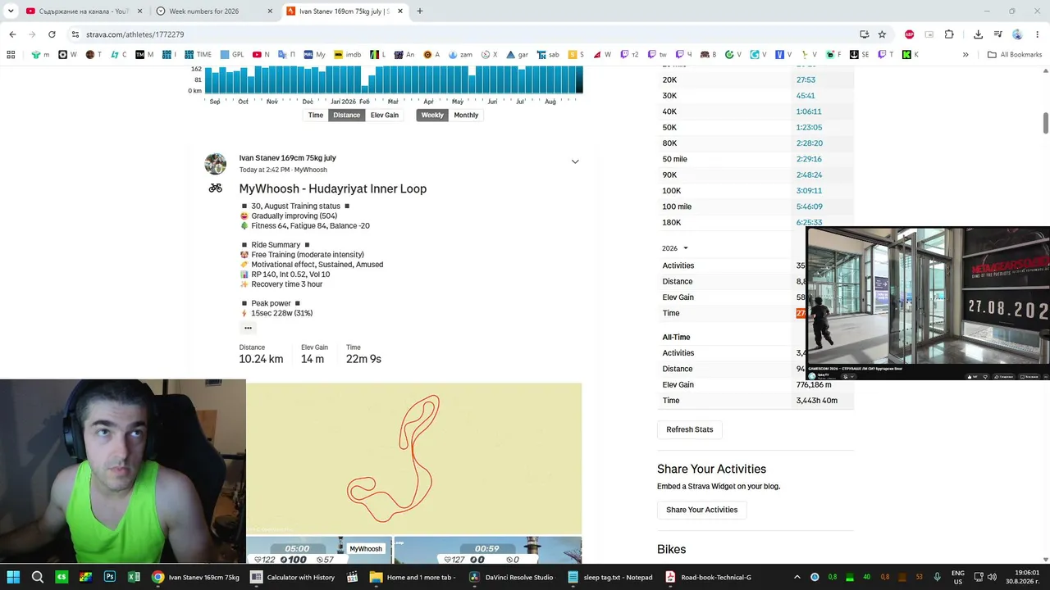The height and width of the screenshot is (590, 1050).
Task: Open the zam bookmark
Action: (x=460, y=55)
